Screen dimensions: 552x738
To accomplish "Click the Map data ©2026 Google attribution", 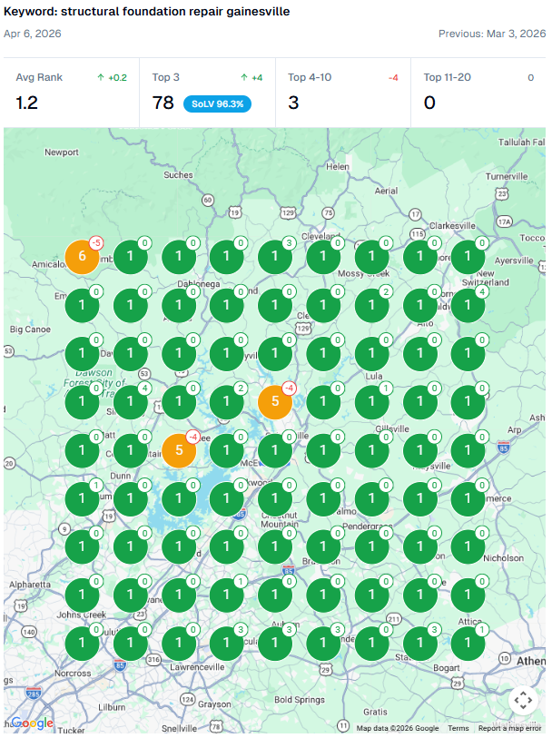I will [x=398, y=728].
